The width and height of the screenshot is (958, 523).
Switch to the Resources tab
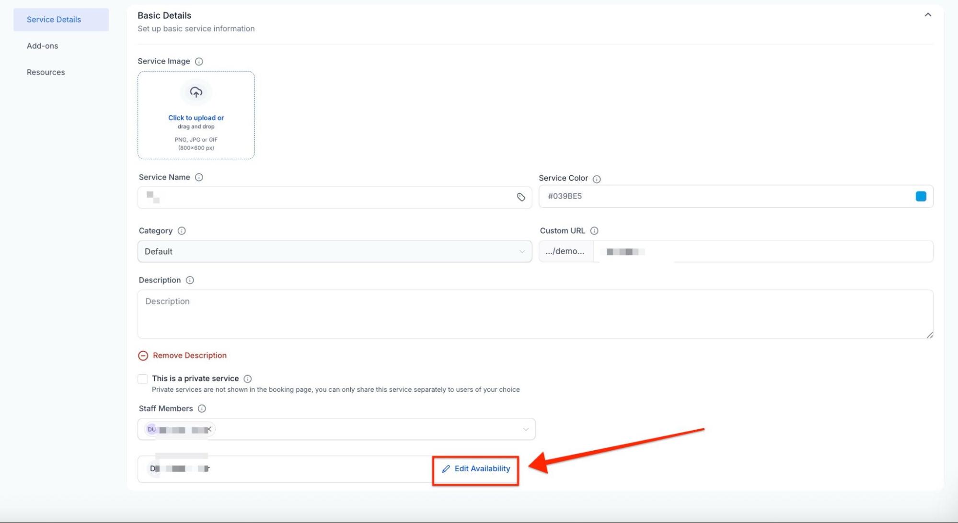pos(46,72)
